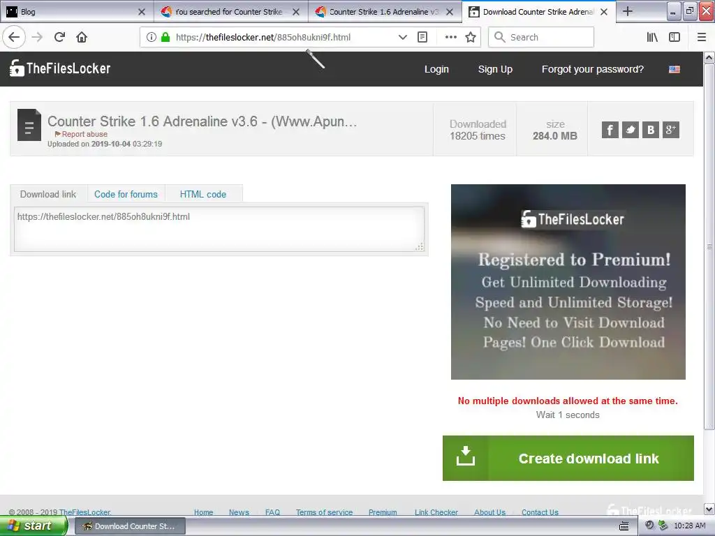Share file on Twitter

pos(631,130)
